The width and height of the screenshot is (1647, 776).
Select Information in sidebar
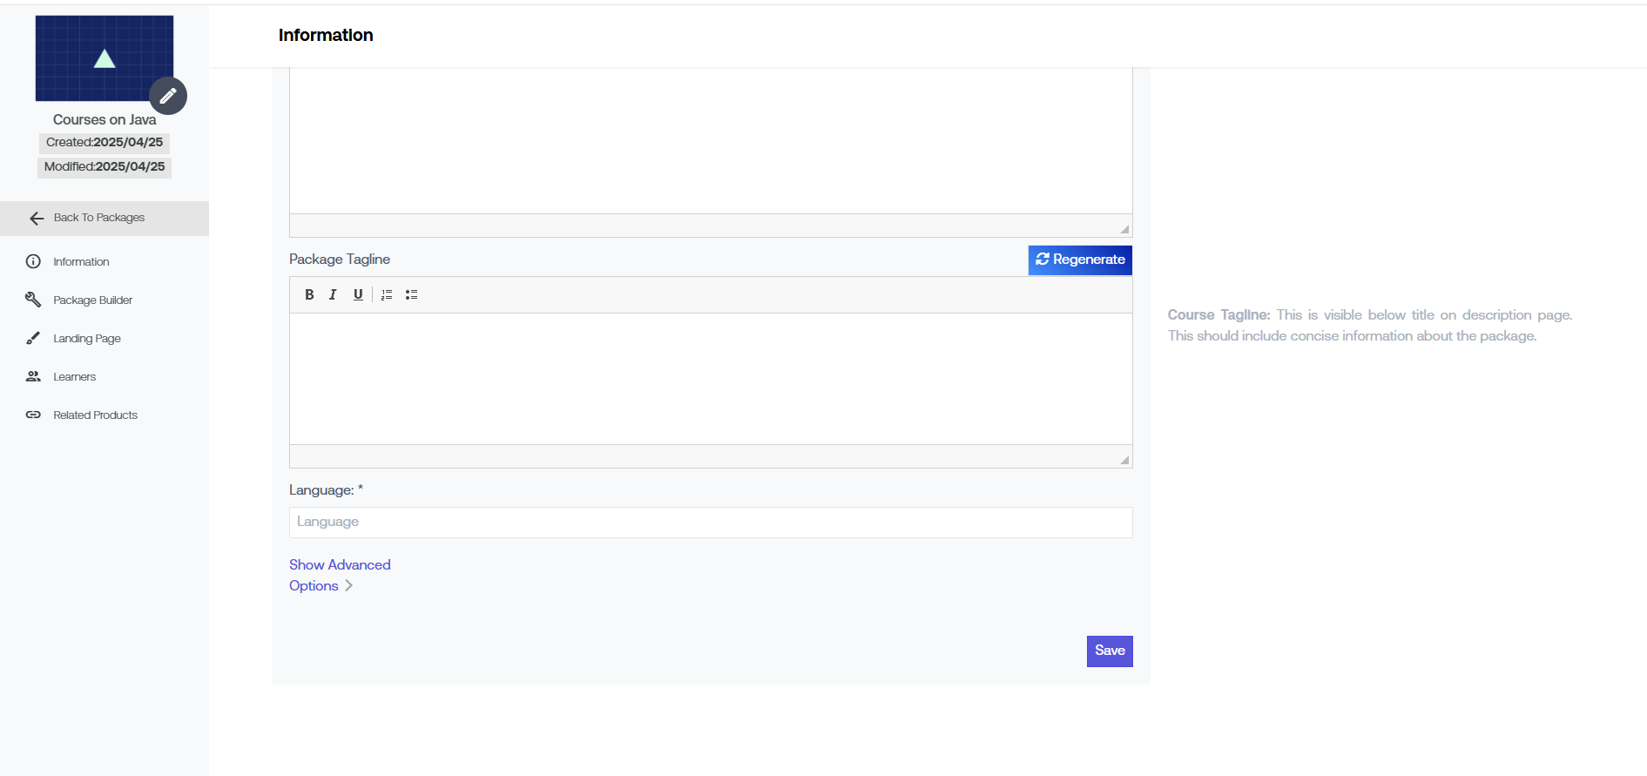point(81,262)
